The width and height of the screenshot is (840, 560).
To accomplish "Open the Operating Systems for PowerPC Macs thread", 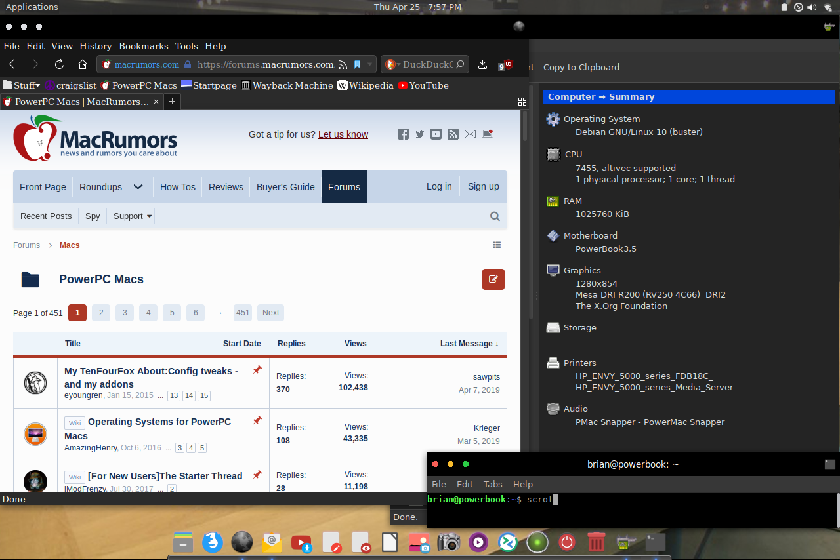I will (148, 429).
